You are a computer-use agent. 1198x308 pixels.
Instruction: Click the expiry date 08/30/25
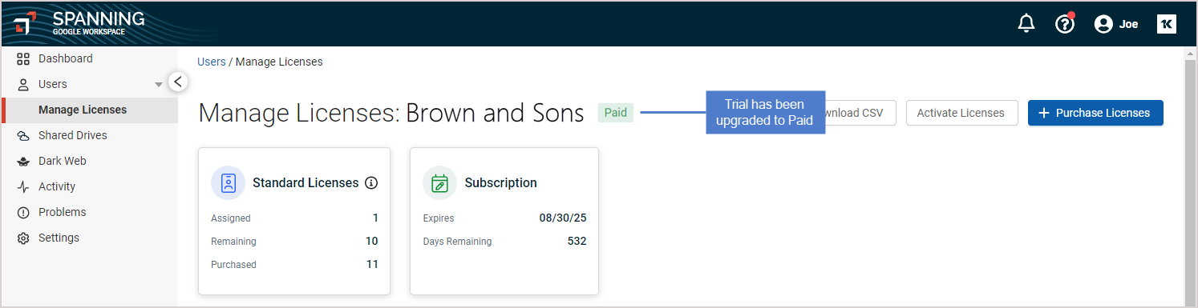coord(563,218)
